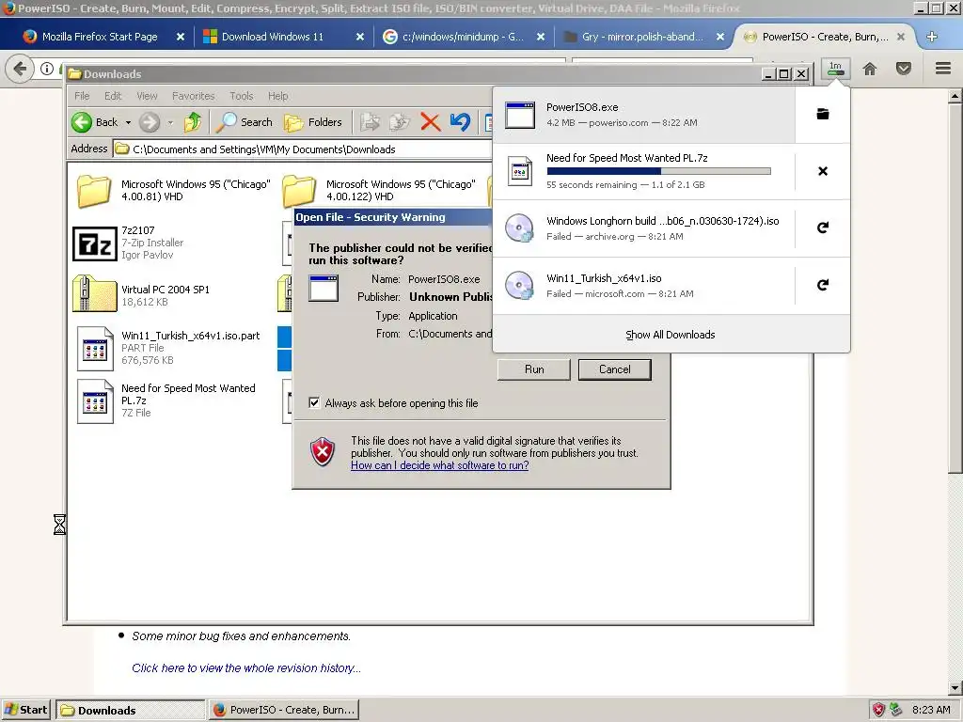
Task: Go to Firefox home page icon
Action: point(869,69)
